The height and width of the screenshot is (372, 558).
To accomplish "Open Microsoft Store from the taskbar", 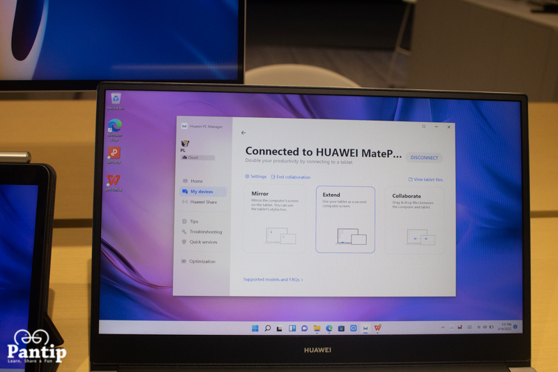I will click(341, 329).
